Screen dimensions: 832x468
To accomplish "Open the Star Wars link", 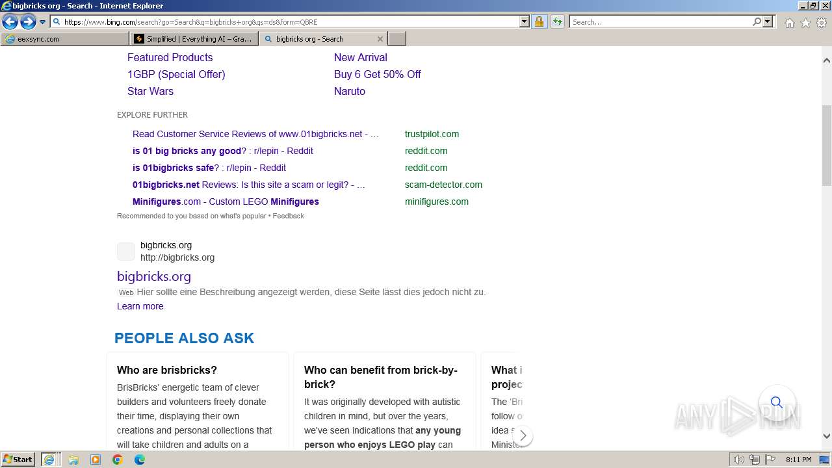I will pos(150,91).
